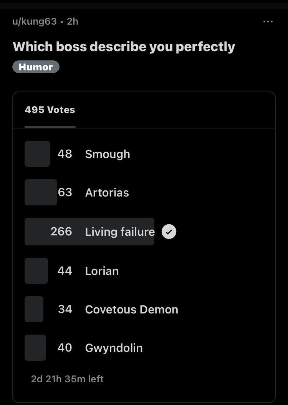Click the '2d 21h 35m left' poll timer

67,379
